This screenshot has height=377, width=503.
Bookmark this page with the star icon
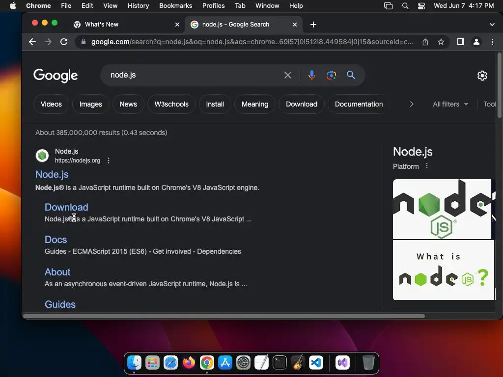click(441, 42)
